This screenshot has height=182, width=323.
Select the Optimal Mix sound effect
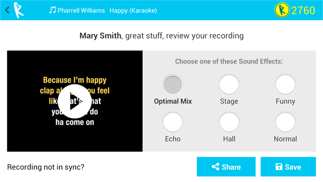pos(173,85)
